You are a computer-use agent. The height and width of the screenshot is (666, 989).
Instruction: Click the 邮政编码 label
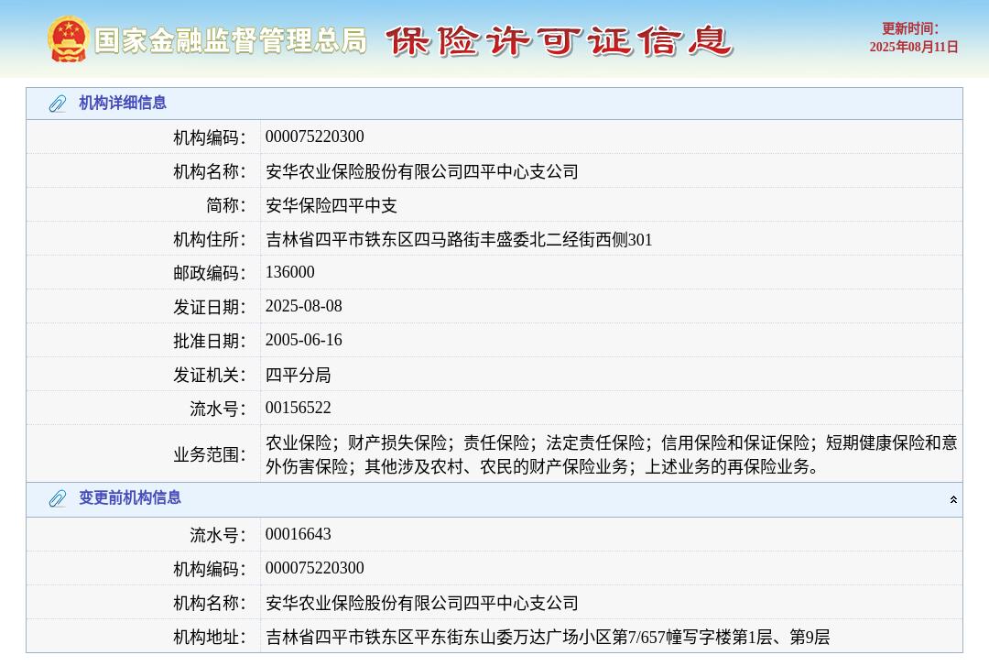pos(210,273)
